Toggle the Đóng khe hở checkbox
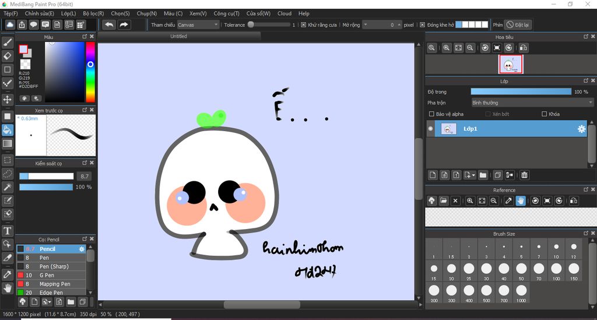 tap(422, 24)
